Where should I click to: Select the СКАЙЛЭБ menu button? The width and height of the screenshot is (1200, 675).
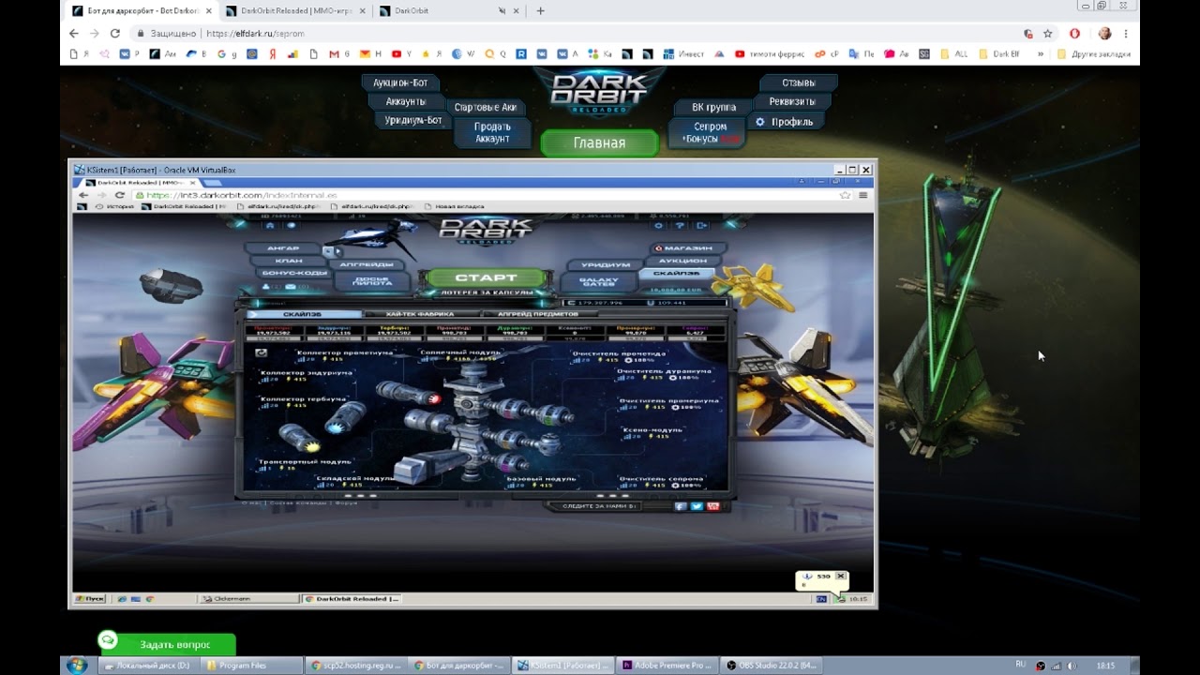click(676, 273)
